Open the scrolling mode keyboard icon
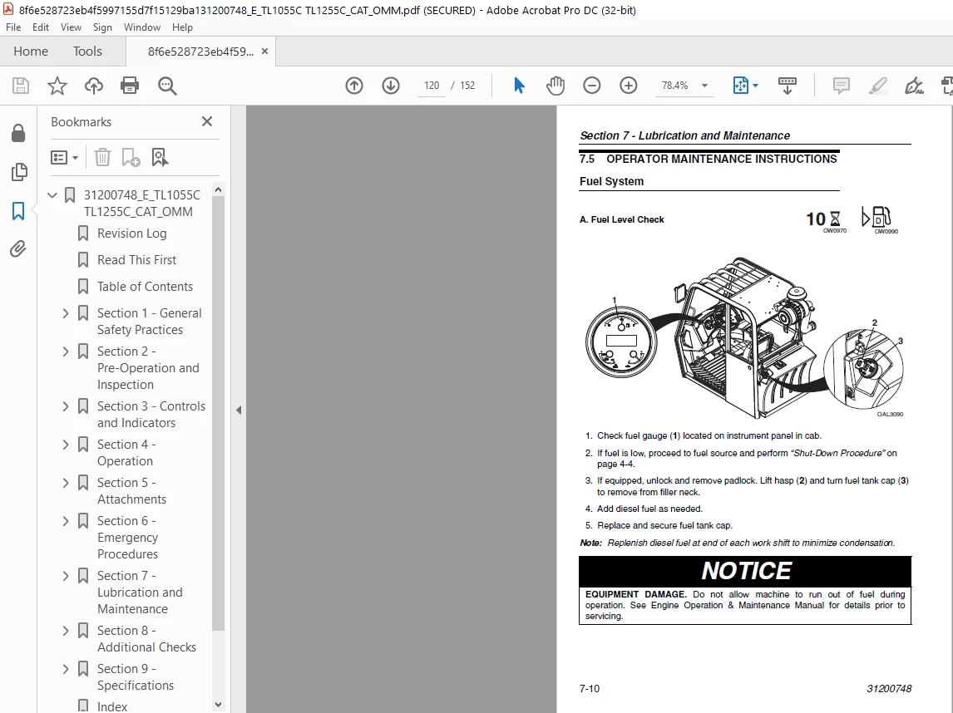953x713 pixels. 787,86
